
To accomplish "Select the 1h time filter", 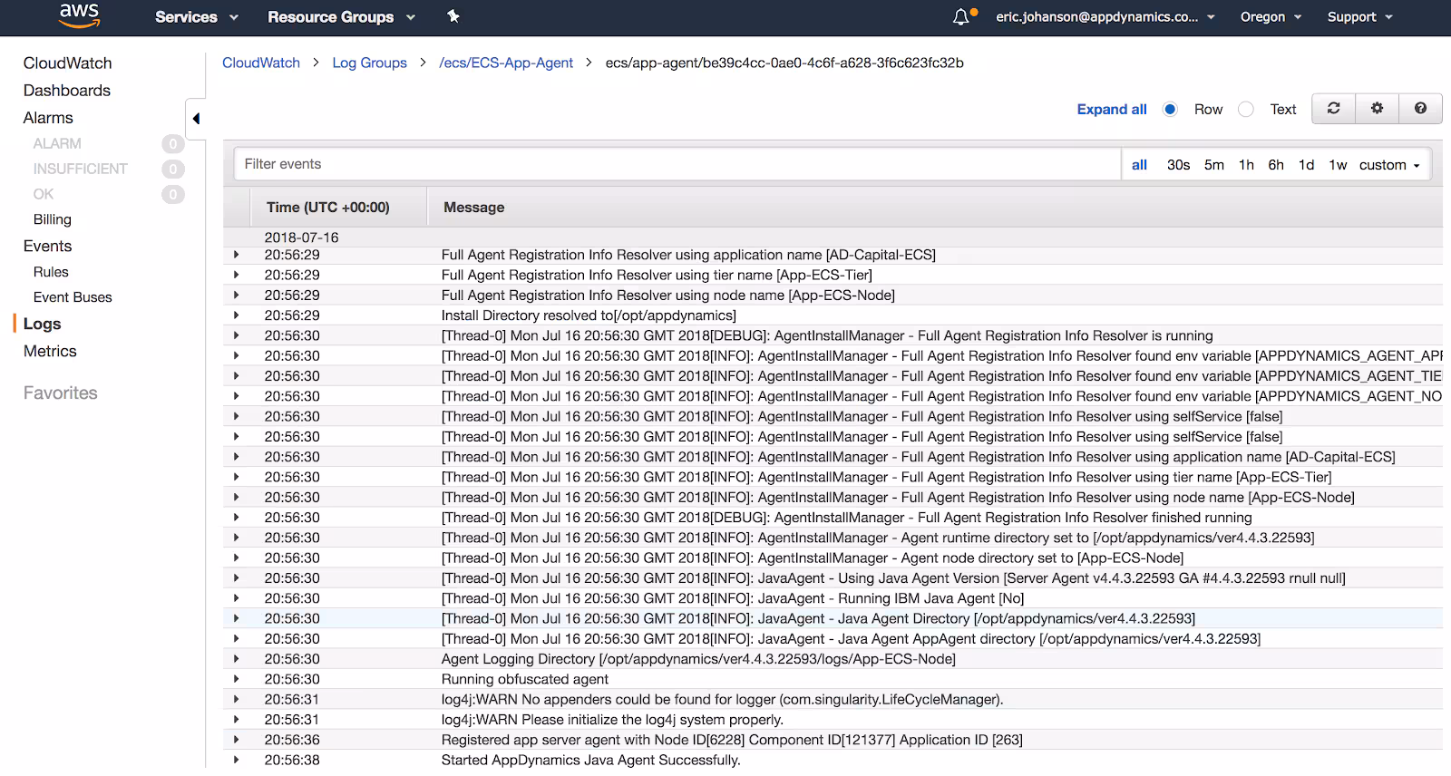I will click(x=1246, y=165).
